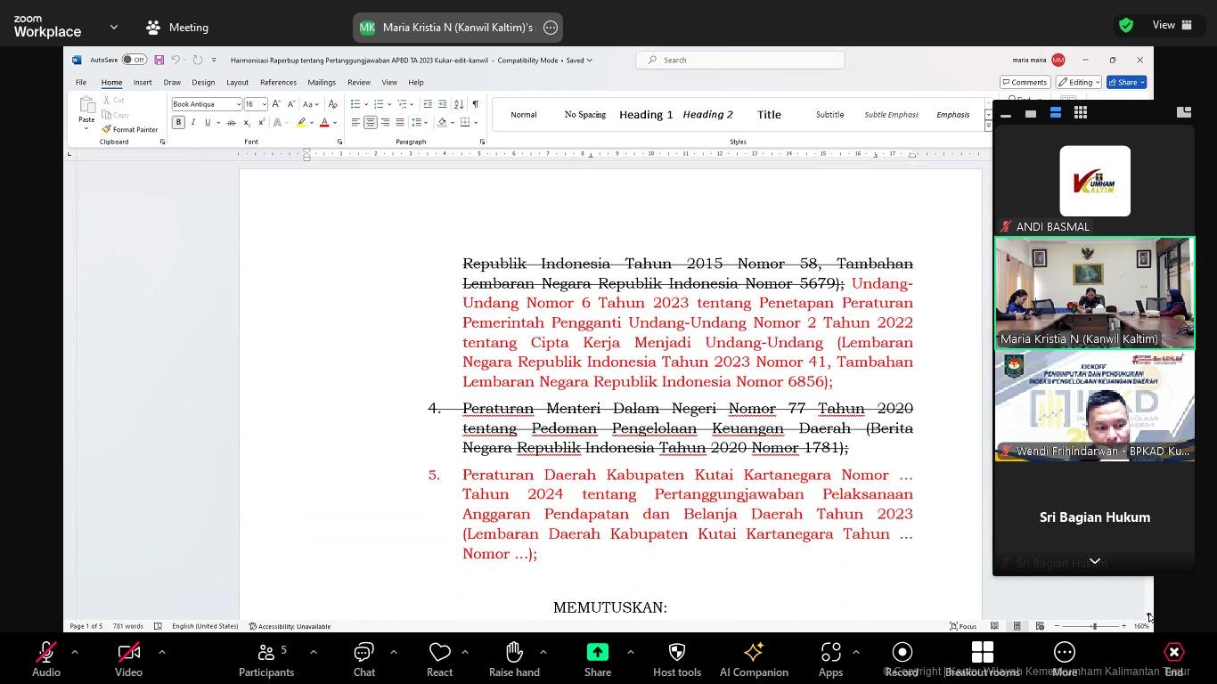The width and height of the screenshot is (1217, 684).
Task: Open the Insert ribbon tab
Action: tap(143, 82)
